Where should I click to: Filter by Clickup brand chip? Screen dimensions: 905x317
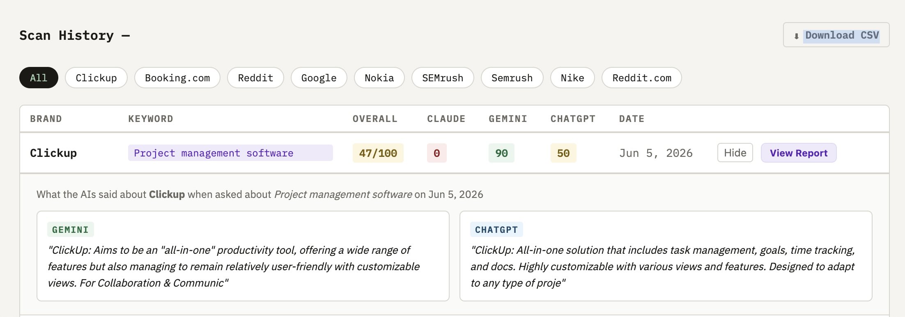tap(96, 78)
